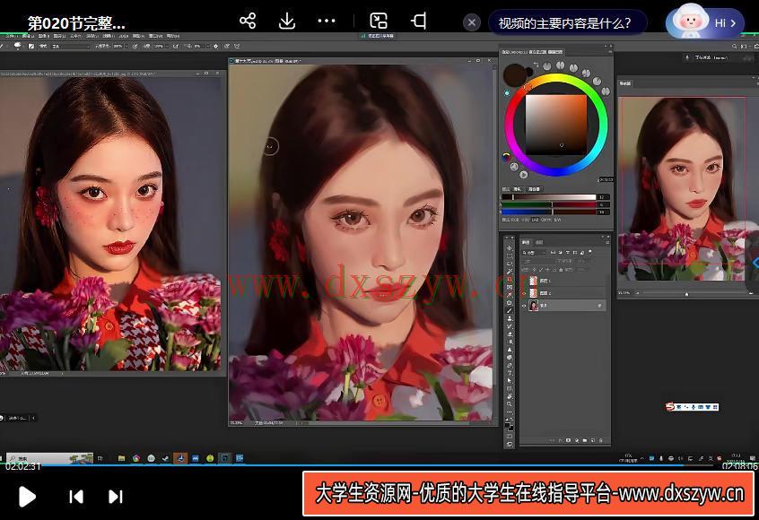Image resolution: width=759 pixels, height=520 pixels.
Task: Toggle pressure for opacity icon
Action: 135,46
